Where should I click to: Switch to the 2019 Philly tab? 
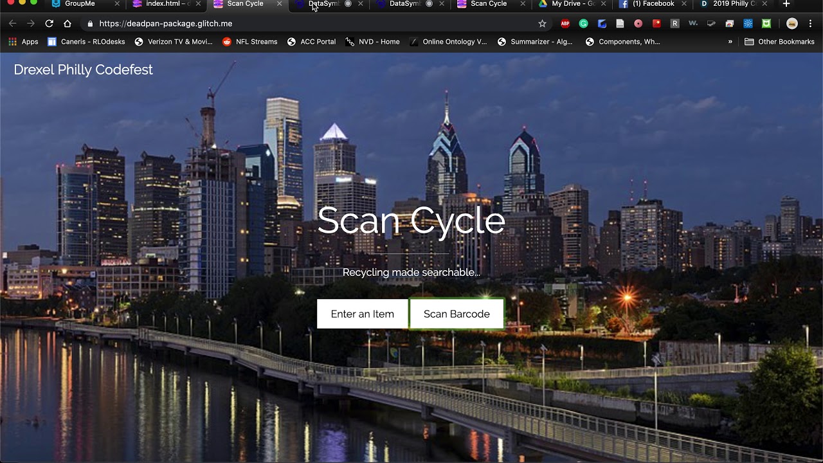tap(734, 4)
